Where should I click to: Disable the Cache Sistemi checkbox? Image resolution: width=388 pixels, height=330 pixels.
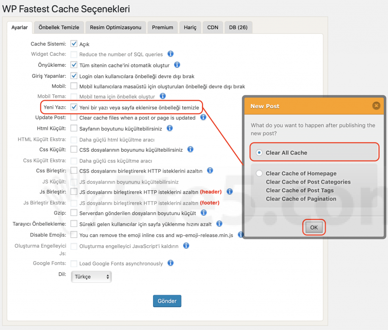74,44
